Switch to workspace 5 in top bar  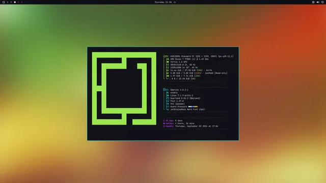click(x=22, y=2)
